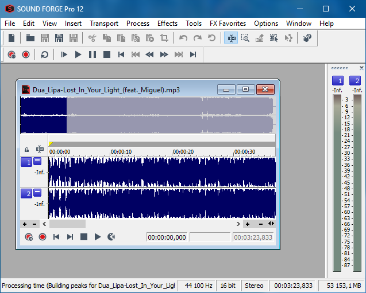Copy selection with the Copy icon
Viewport: 366px width, 293px height.
107,38
